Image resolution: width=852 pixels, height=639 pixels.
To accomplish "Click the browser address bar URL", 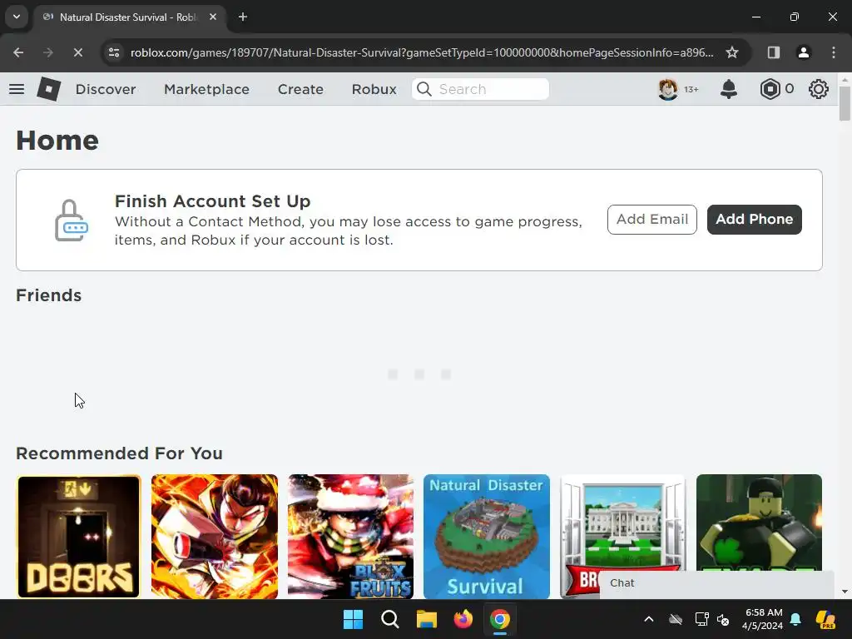I will click(x=422, y=52).
